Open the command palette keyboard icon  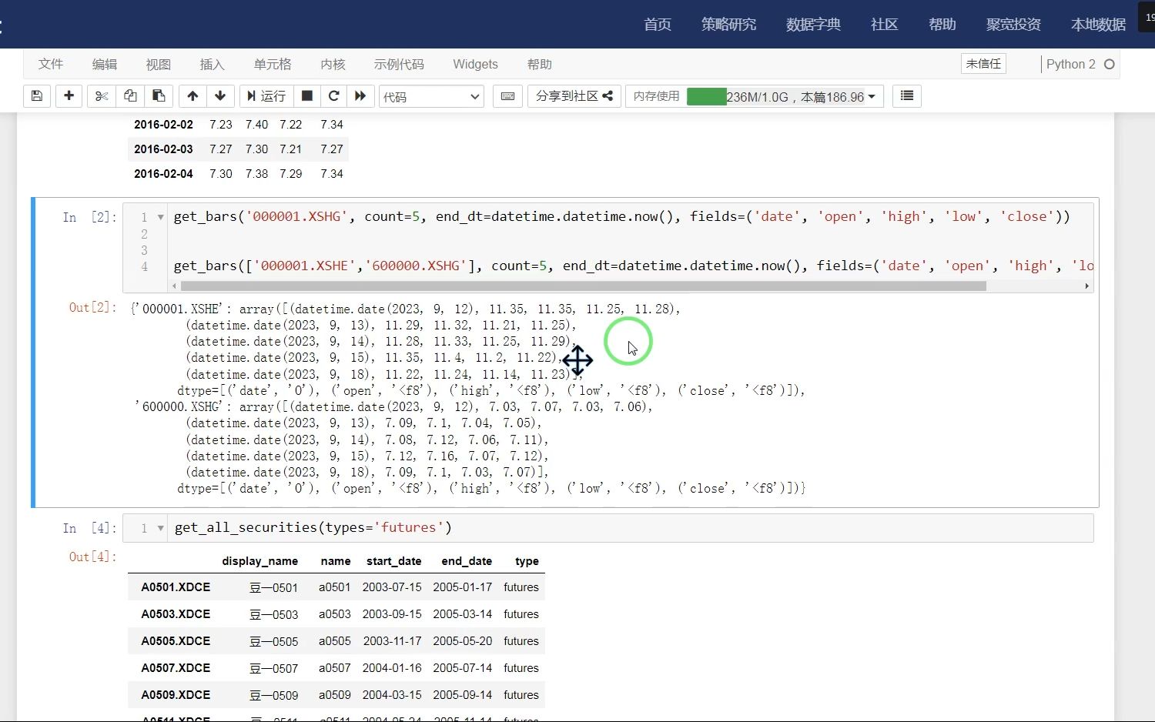coord(507,96)
